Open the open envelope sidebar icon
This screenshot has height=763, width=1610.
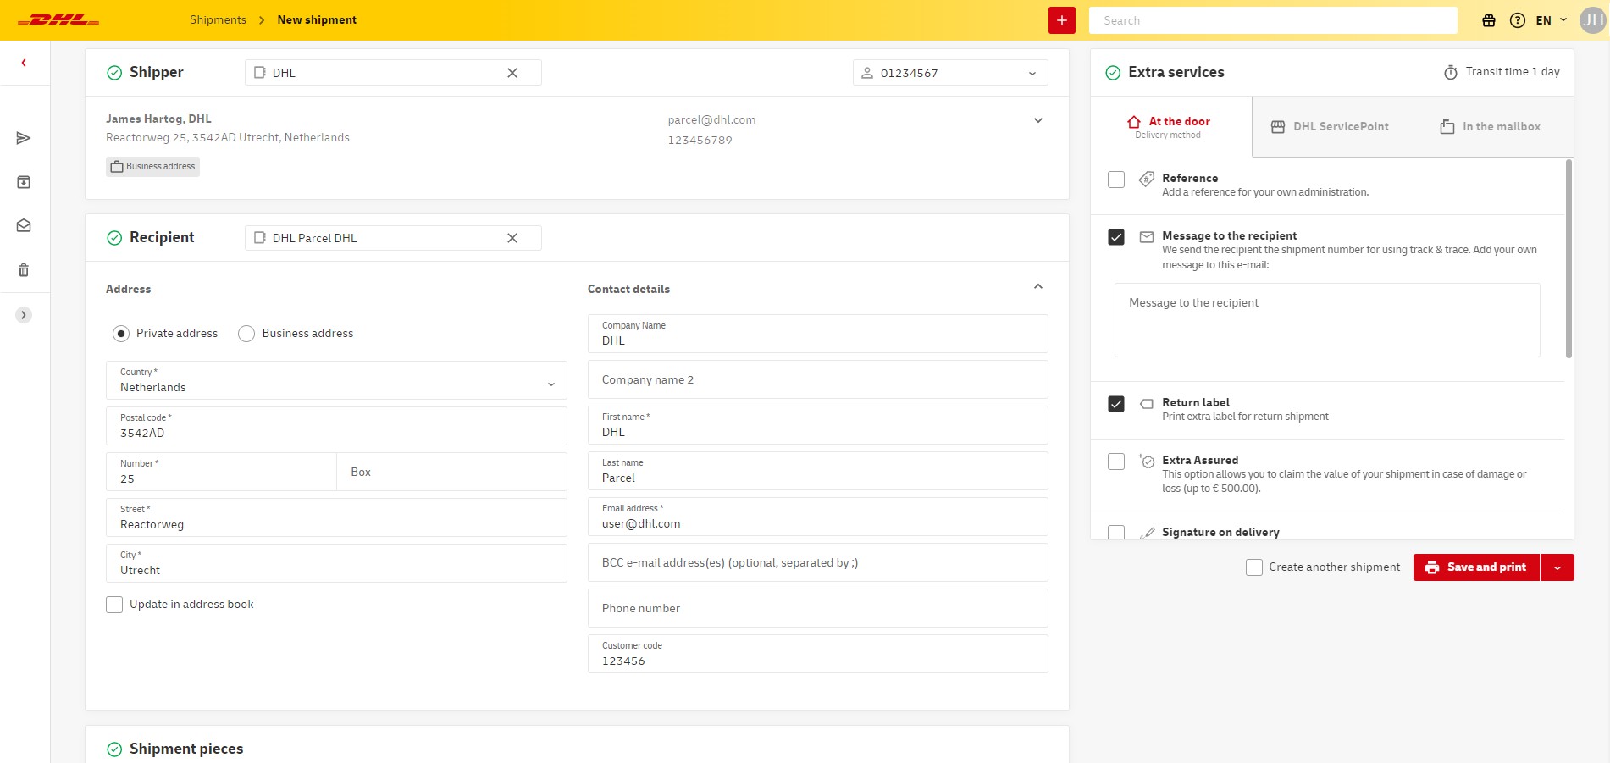[x=24, y=226]
